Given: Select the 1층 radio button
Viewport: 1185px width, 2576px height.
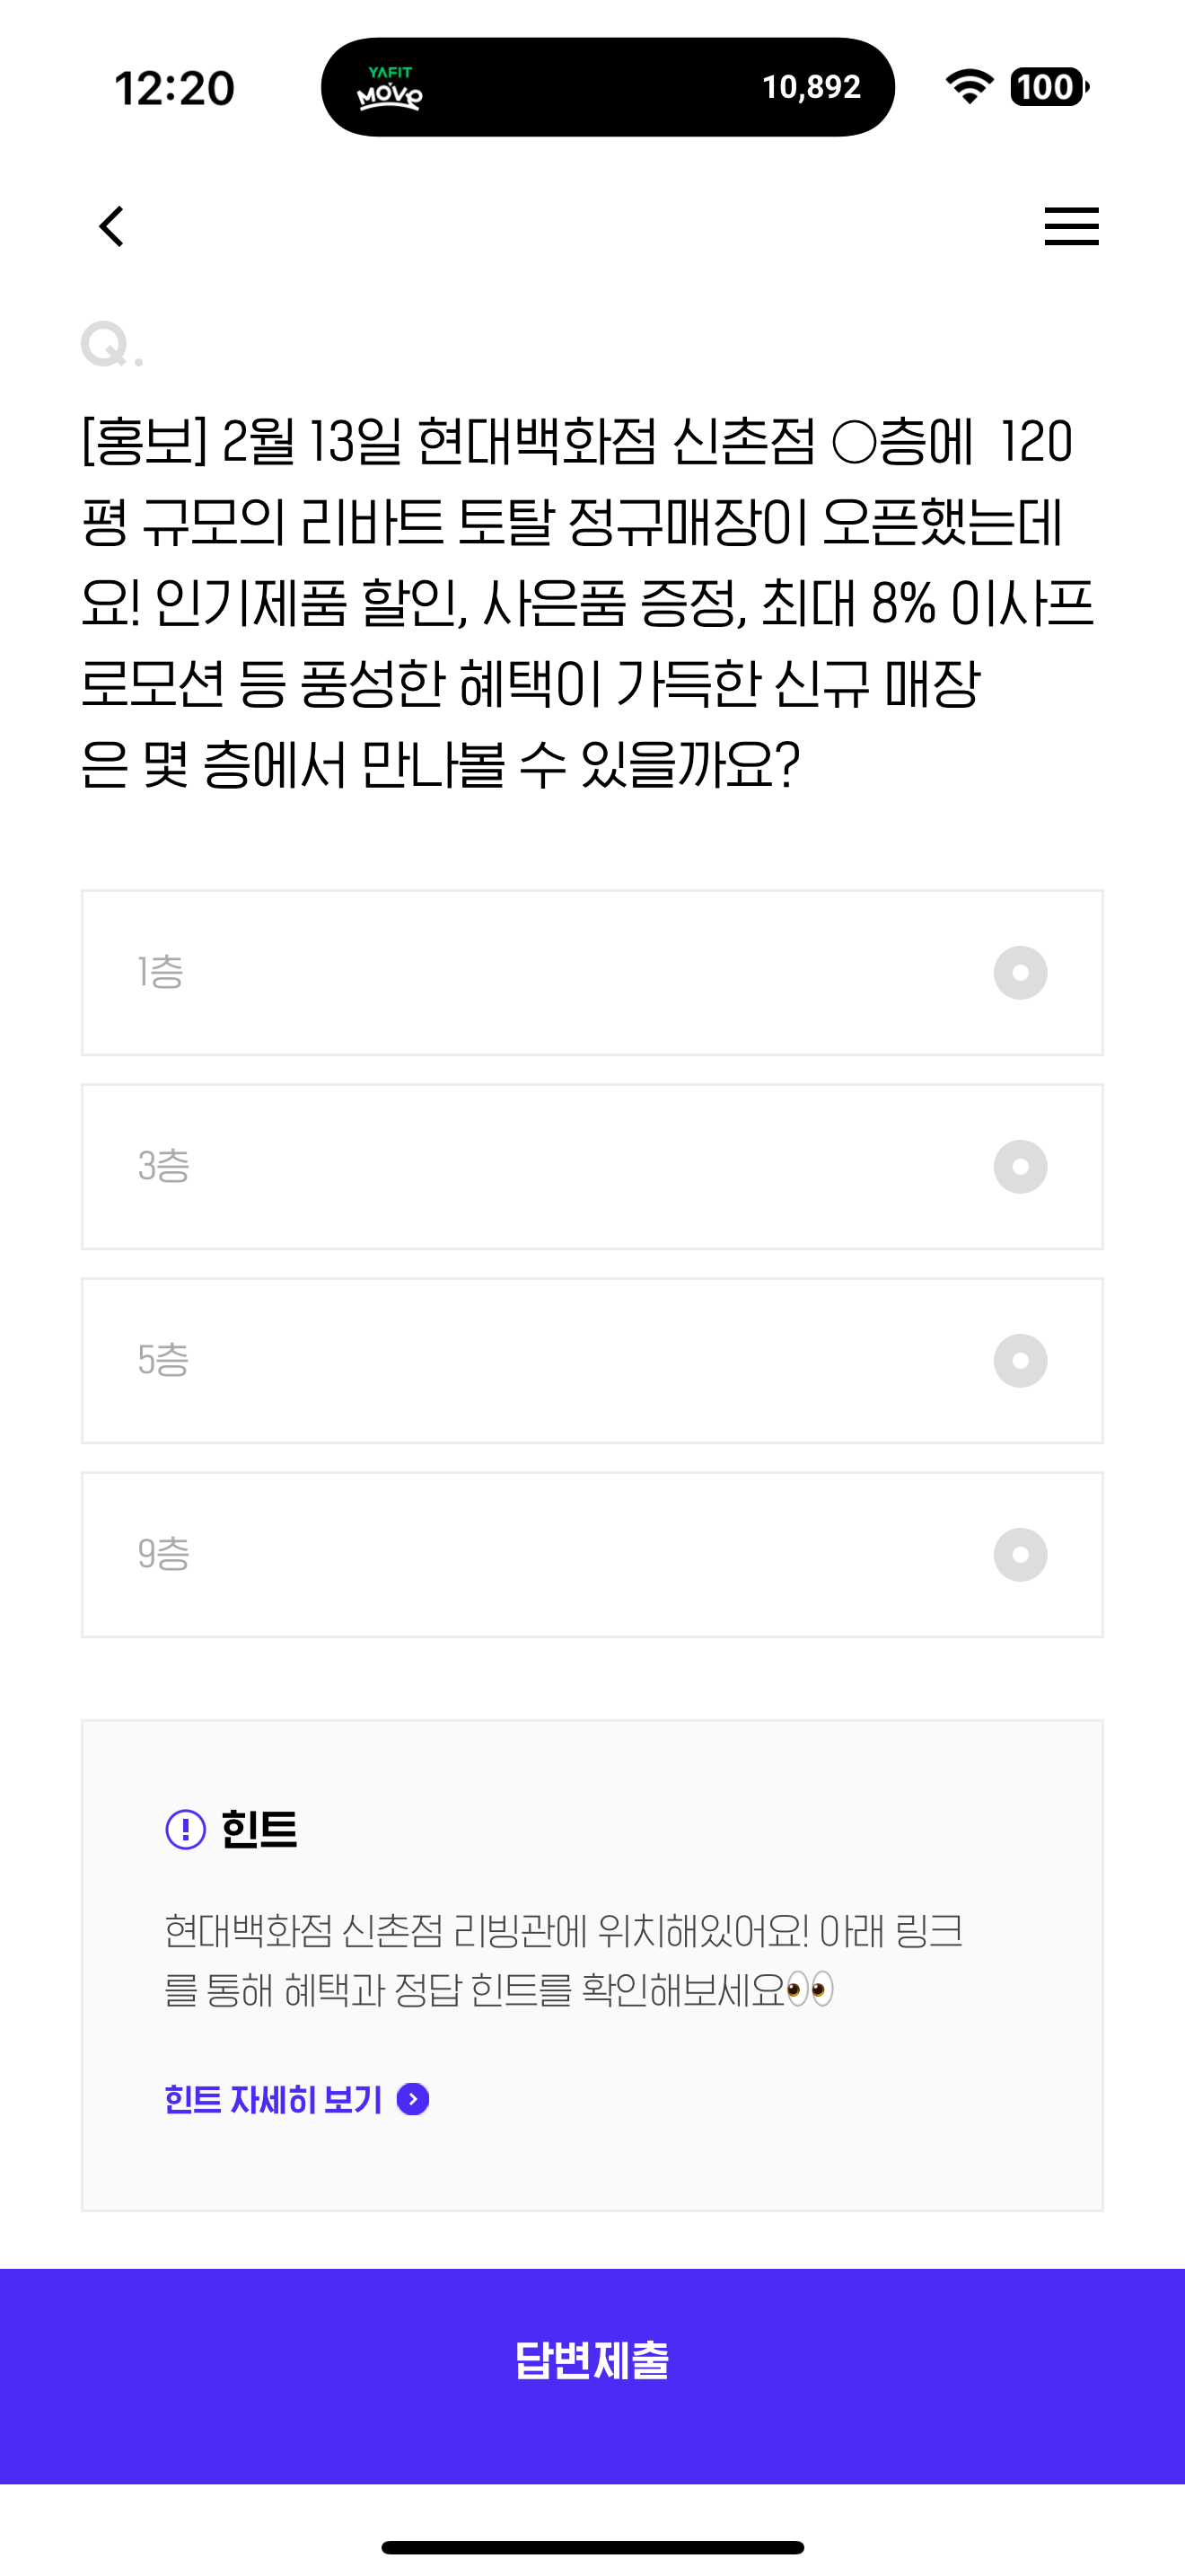Looking at the screenshot, I should [x=1020, y=973].
